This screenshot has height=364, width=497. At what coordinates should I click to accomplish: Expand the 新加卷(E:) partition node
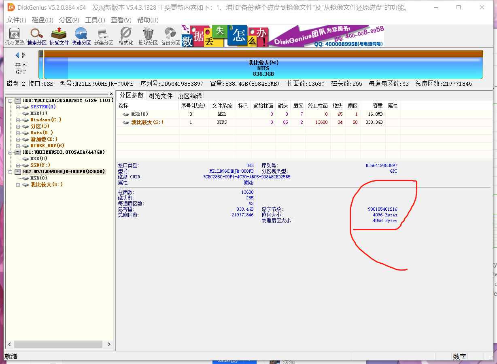pyautogui.click(x=17, y=139)
